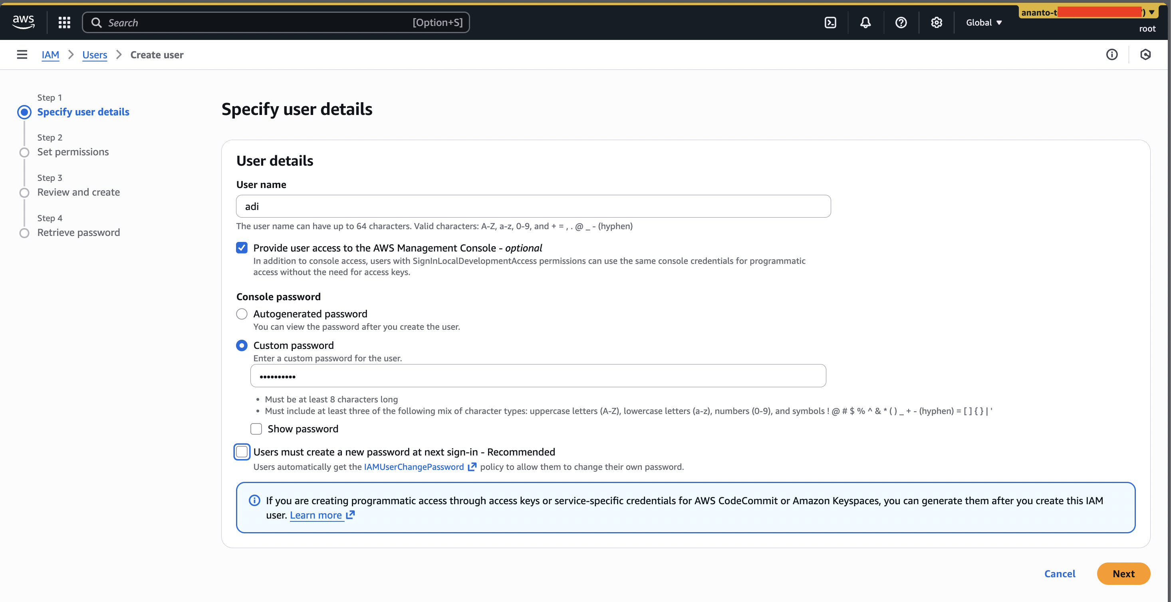Viewport: 1171px width, 602px height.
Task: Open the settings gear icon
Action: click(936, 22)
